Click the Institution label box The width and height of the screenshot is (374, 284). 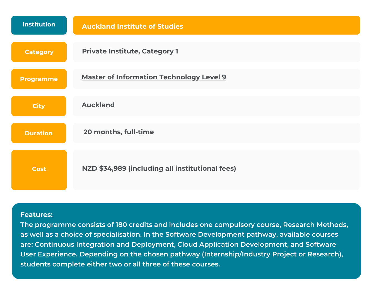coord(39,25)
